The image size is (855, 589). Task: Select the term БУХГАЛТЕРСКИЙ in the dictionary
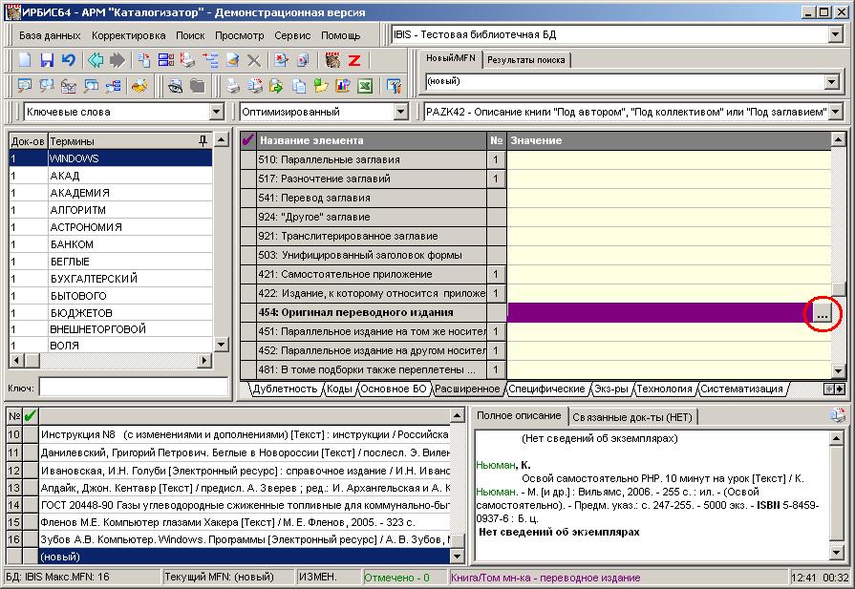click(x=110, y=279)
